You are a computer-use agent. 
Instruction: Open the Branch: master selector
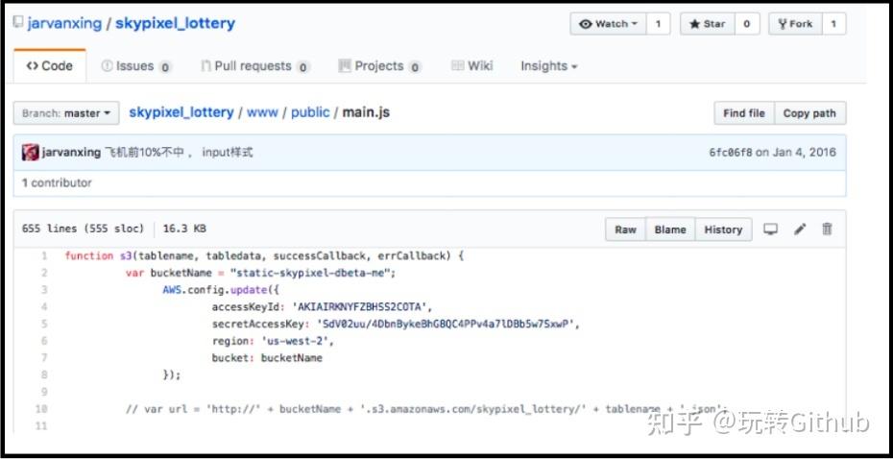66,113
